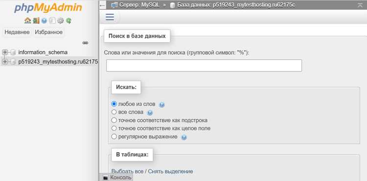Open help for 'регулярное выражение' option

pyautogui.click(x=184, y=137)
